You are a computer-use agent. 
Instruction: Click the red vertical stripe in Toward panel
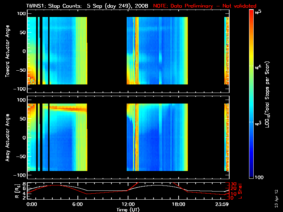coord(136,49)
